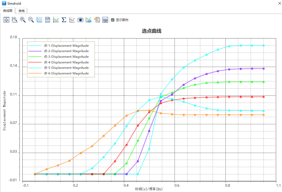This screenshot has height=192, width=282.
Task: Click the curve with data points icon
Action: coord(72,20)
